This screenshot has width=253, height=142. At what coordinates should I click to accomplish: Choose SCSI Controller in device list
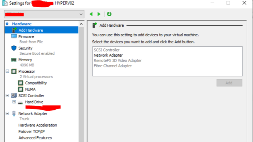(107, 50)
